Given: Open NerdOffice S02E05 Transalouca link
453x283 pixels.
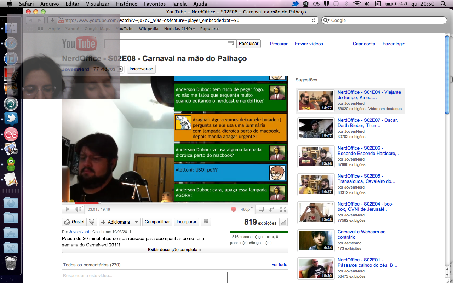Looking at the screenshot, I should 366,179.
